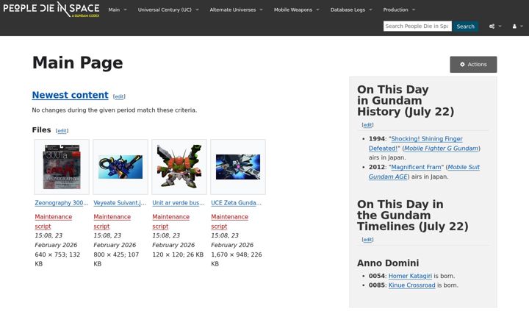Select the 'No changes during the given period' message
This screenshot has width=529, height=331.
click(115, 110)
